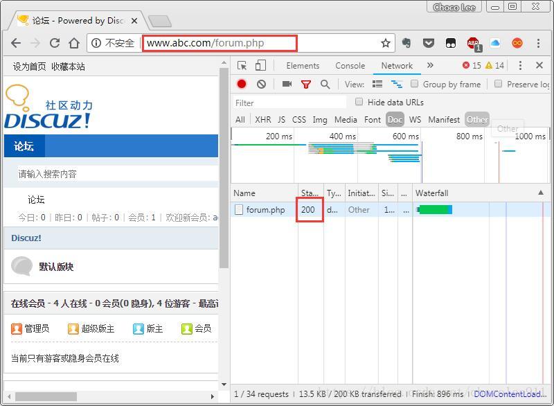554x406 pixels.
Task: Sort by Waterfall column arrow
Action: (541, 193)
